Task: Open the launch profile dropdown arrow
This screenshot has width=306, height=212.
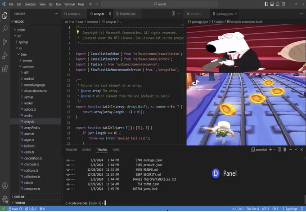Action: pyautogui.click(x=274, y=150)
